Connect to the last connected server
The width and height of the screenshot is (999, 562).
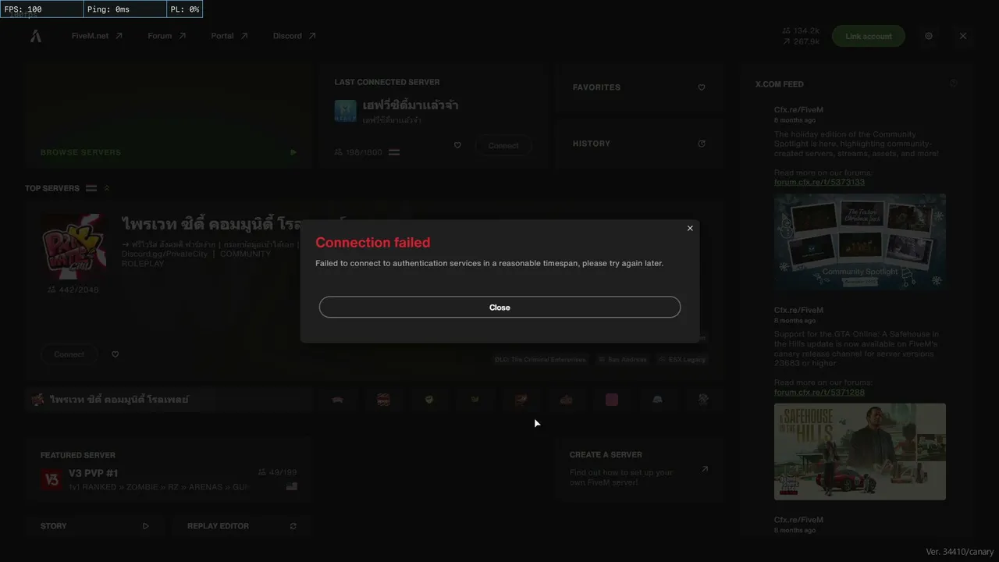[503, 146]
